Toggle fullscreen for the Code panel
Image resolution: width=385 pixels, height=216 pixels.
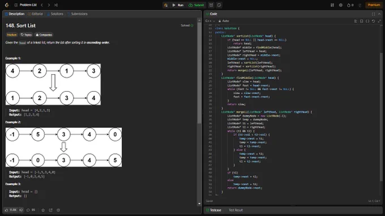373,14
